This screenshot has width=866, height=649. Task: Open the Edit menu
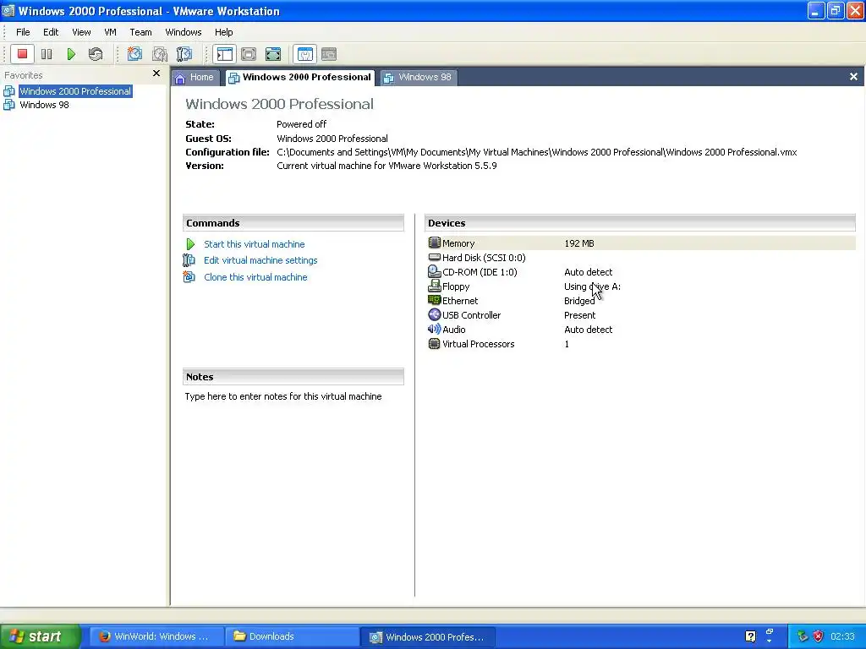click(51, 32)
